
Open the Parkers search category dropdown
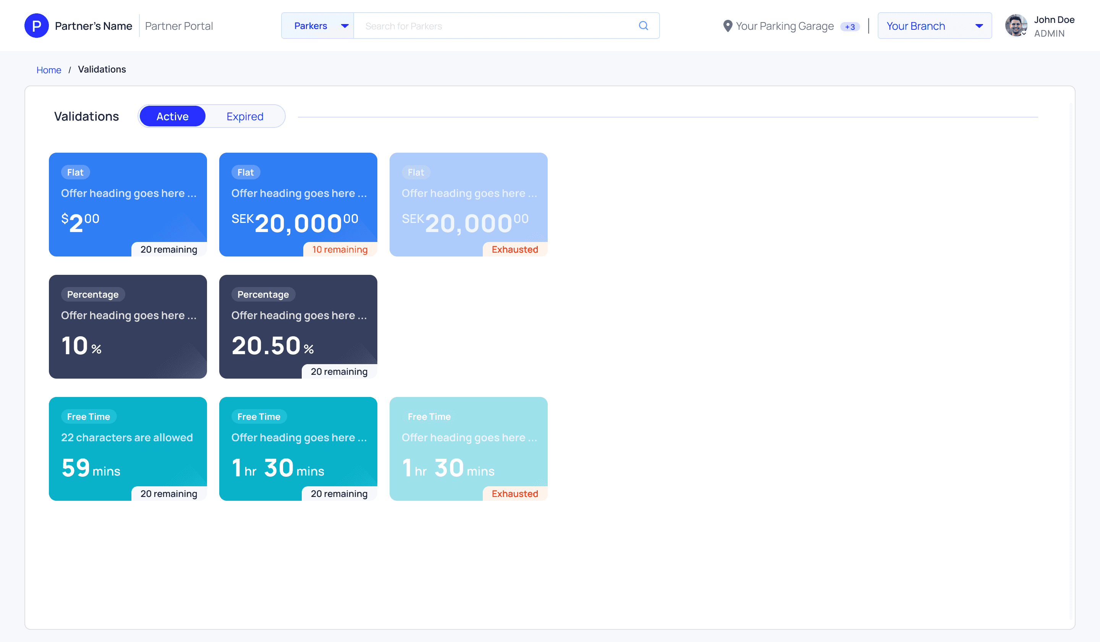318,26
